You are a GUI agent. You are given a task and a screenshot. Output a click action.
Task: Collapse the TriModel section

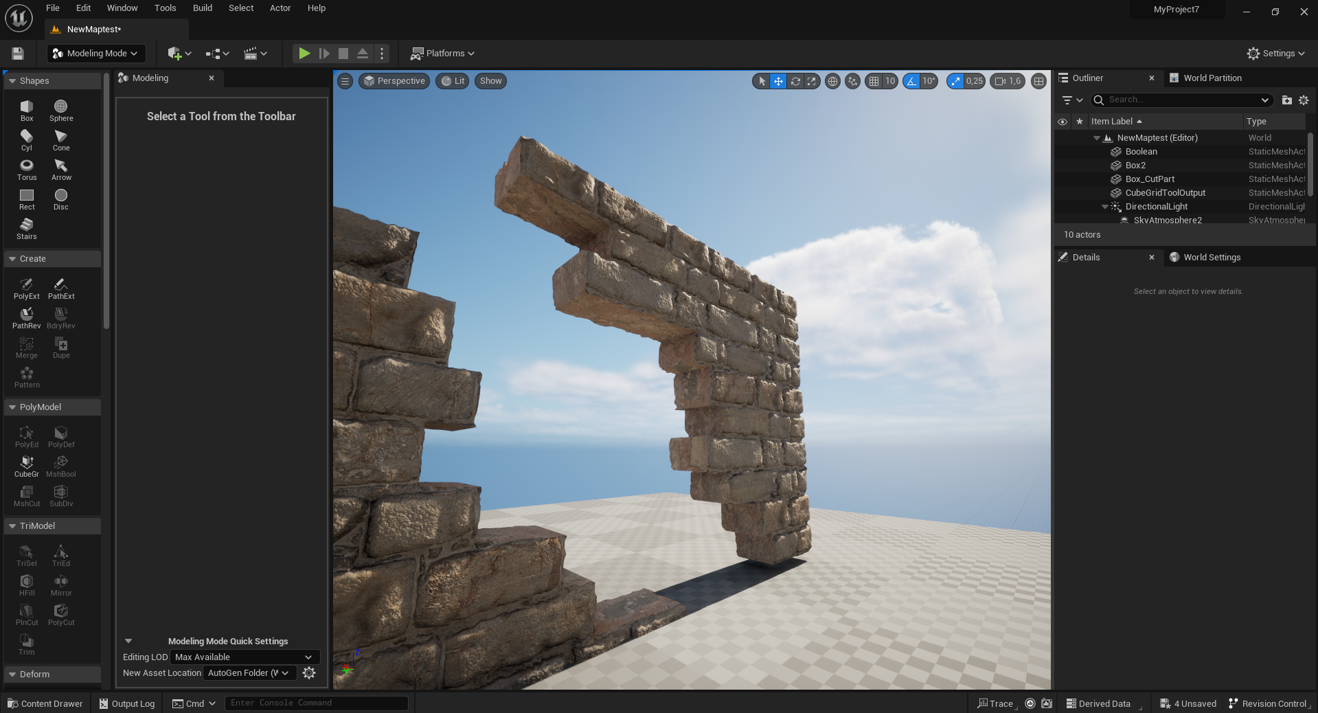pyautogui.click(x=12, y=526)
